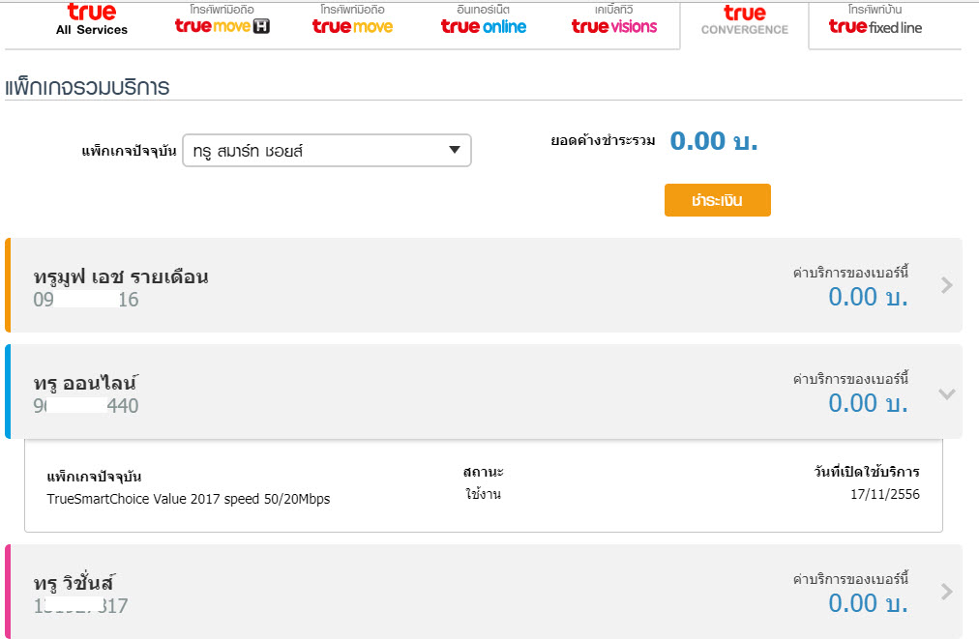The height and width of the screenshot is (639, 979).
Task: Click the สถานะ column label
Action: point(484,472)
